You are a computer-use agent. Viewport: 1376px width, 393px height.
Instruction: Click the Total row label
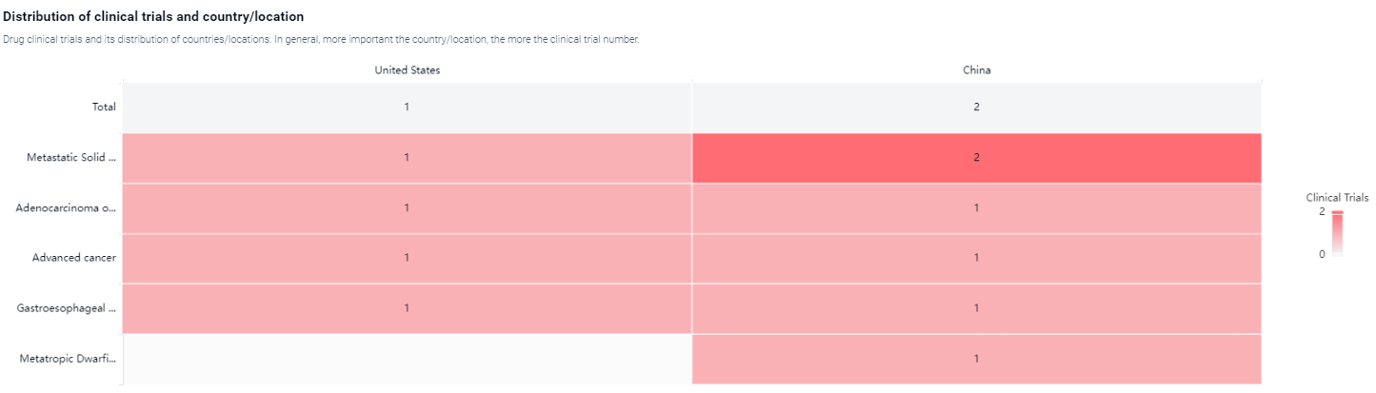104,108
